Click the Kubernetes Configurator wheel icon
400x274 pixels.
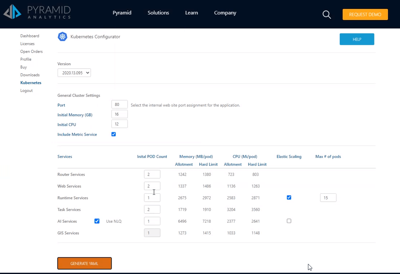pos(62,37)
